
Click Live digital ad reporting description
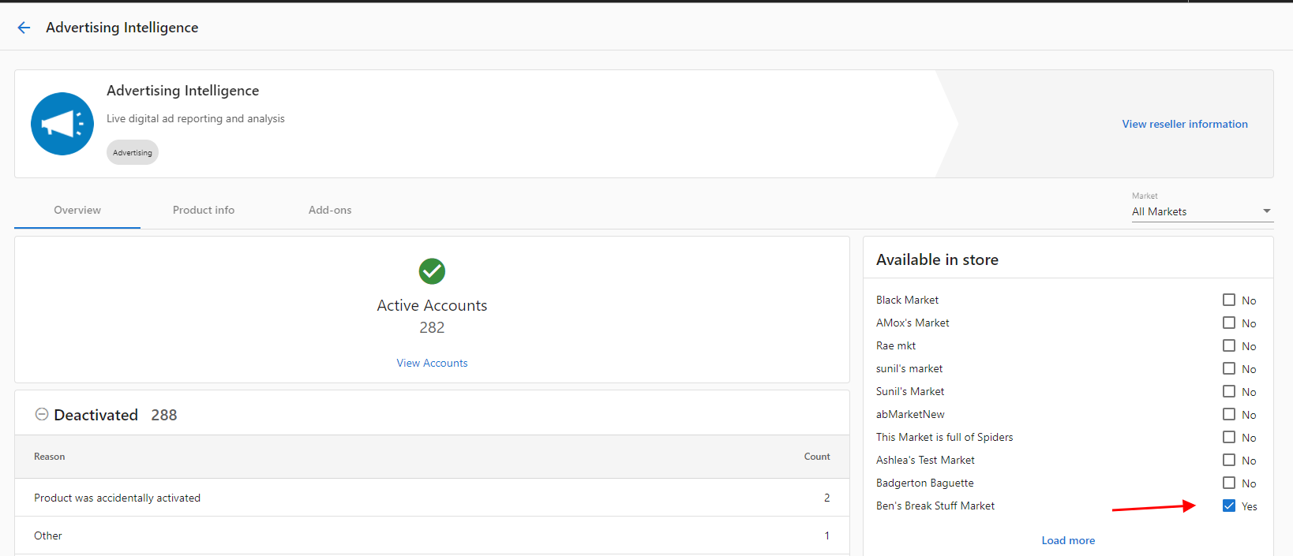pyautogui.click(x=196, y=118)
